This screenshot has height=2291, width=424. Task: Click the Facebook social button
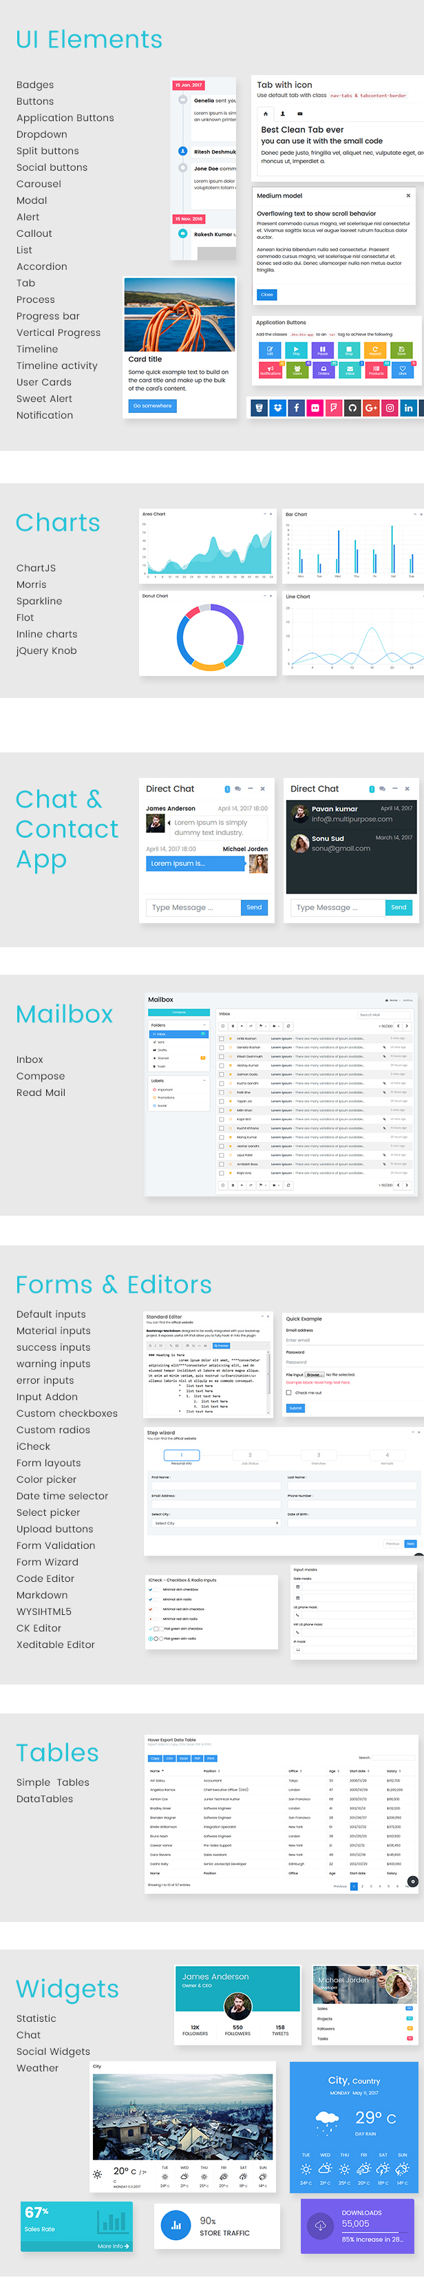[x=296, y=408]
